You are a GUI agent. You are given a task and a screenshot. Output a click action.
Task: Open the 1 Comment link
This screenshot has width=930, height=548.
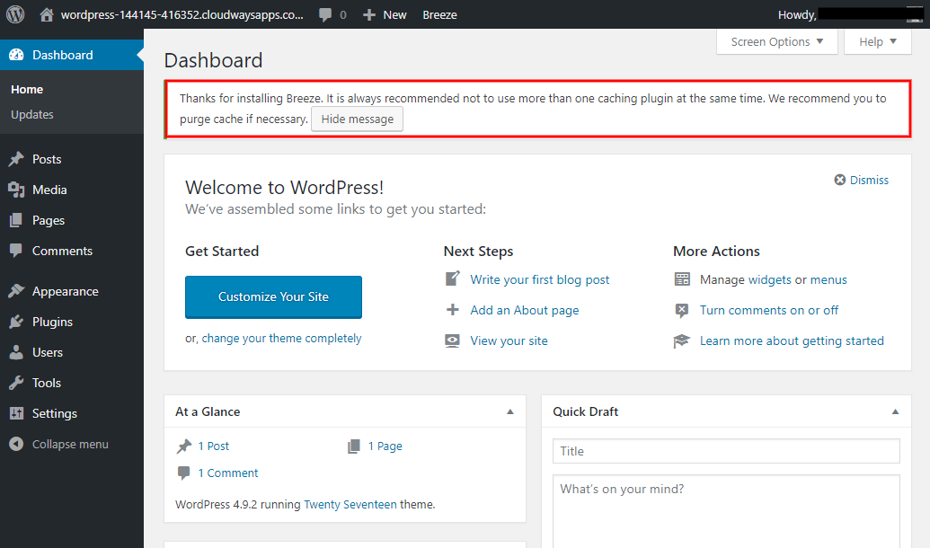(228, 473)
